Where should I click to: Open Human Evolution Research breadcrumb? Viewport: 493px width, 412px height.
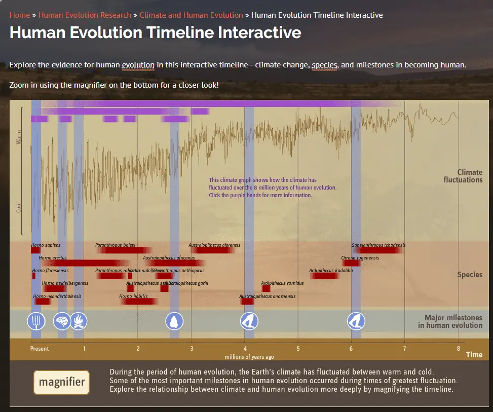point(85,15)
